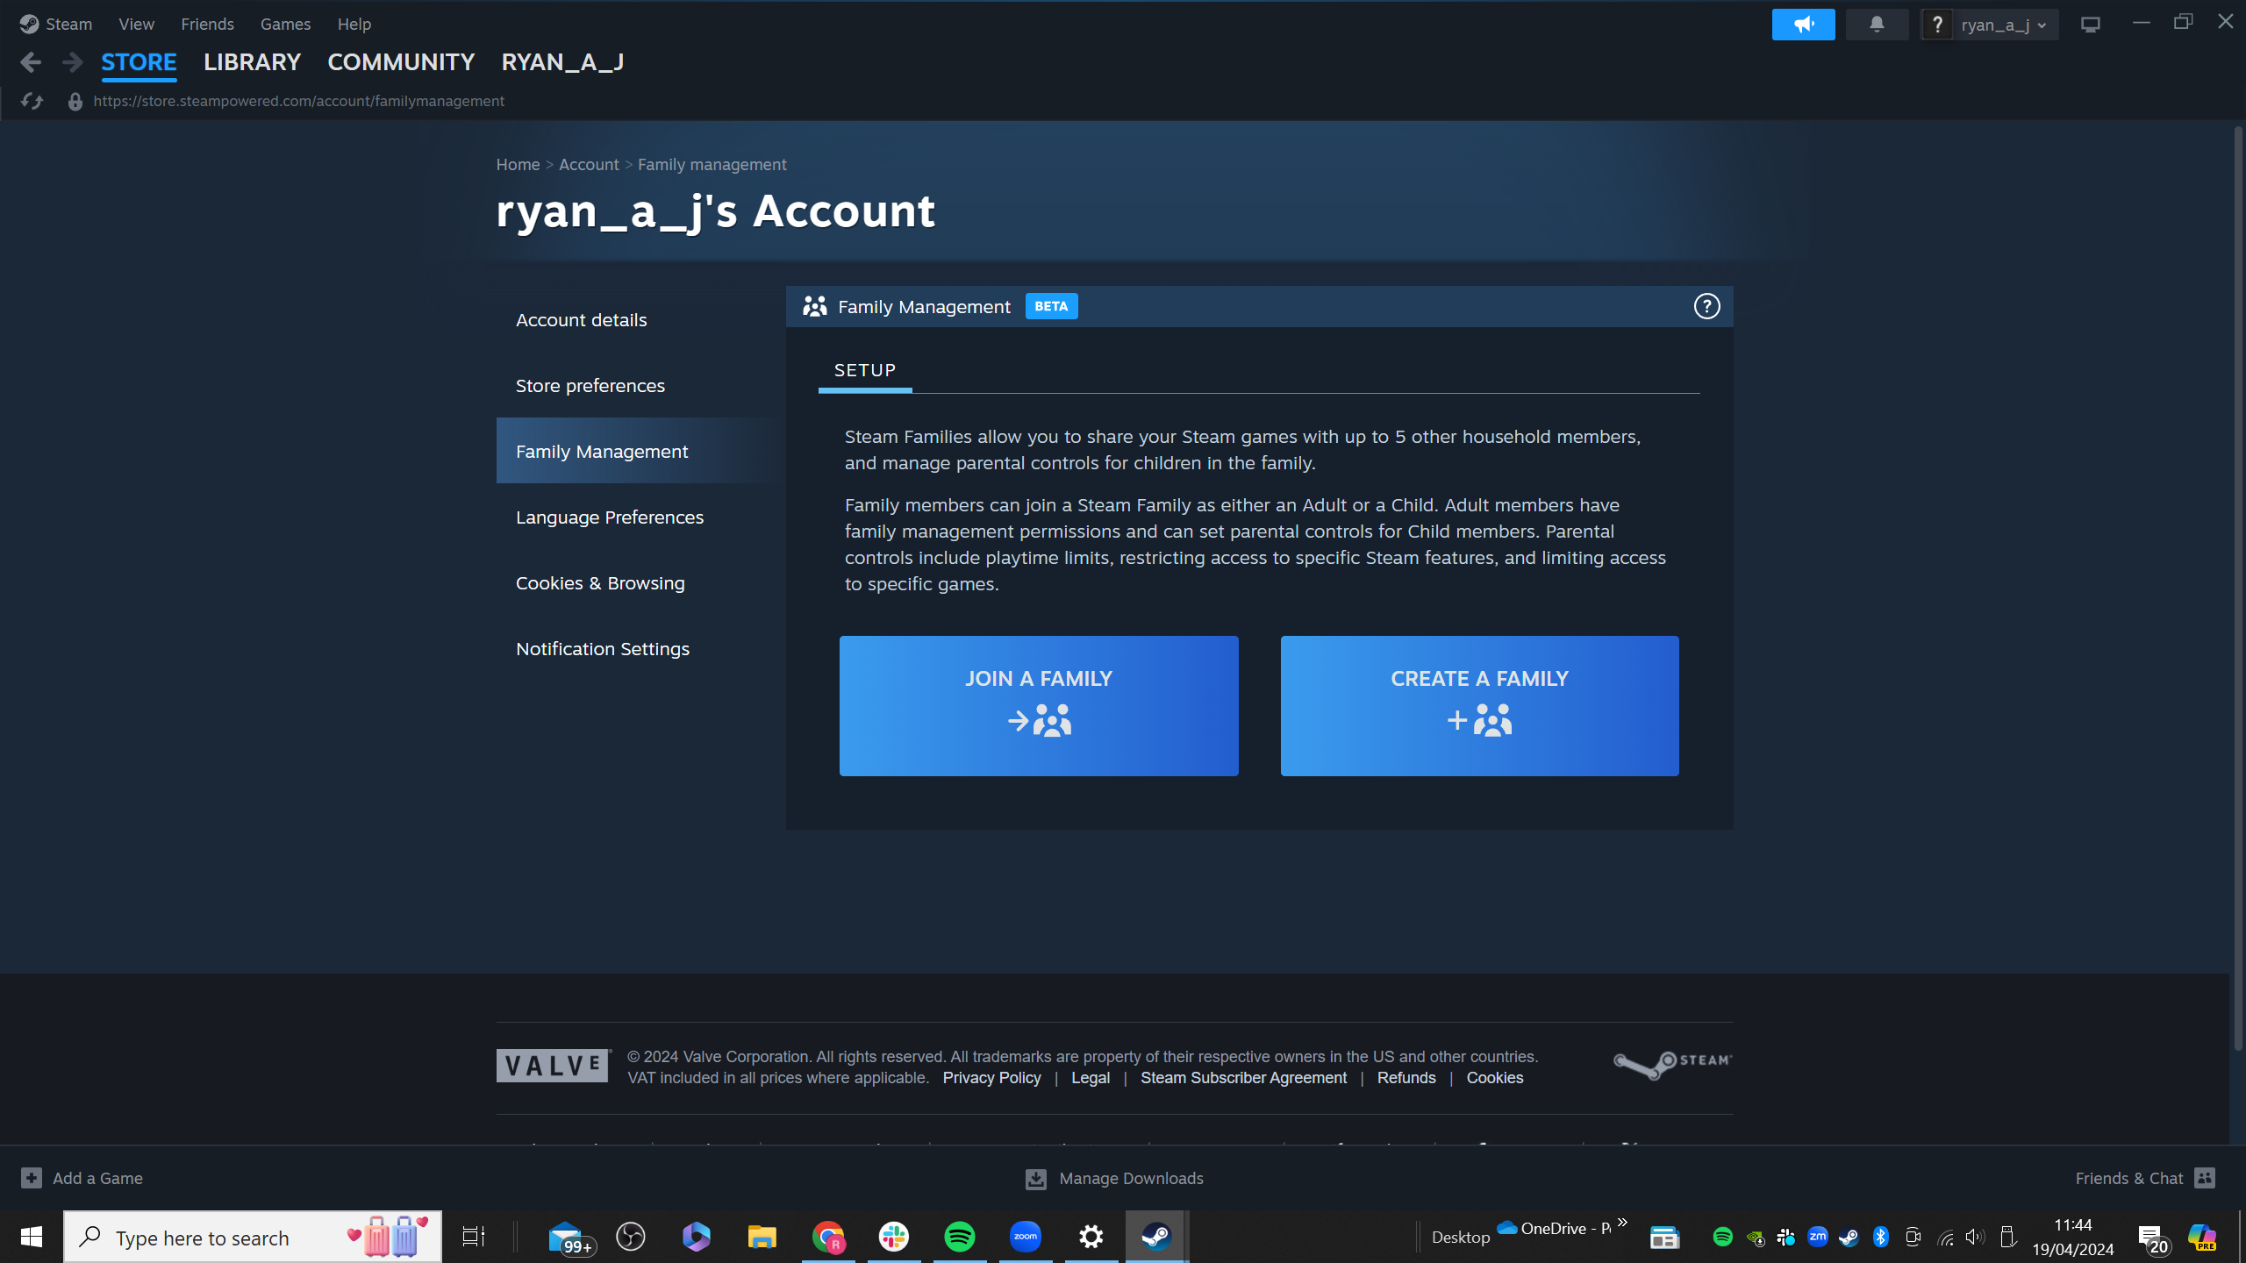Open Store preferences in the sidebar
The image size is (2246, 1263).
coord(640,386)
